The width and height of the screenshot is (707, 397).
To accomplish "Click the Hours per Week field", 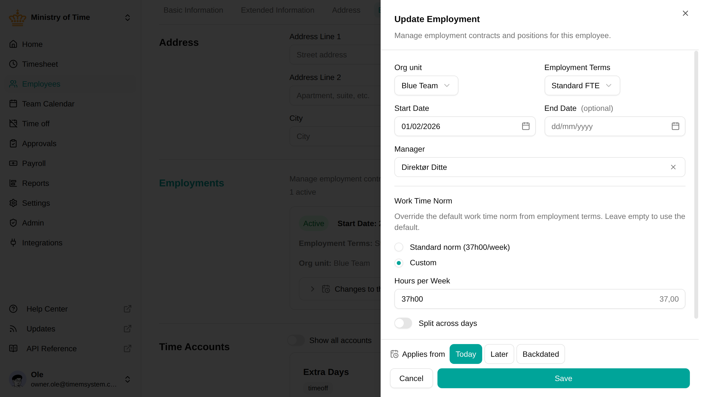I will click(x=540, y=299).
